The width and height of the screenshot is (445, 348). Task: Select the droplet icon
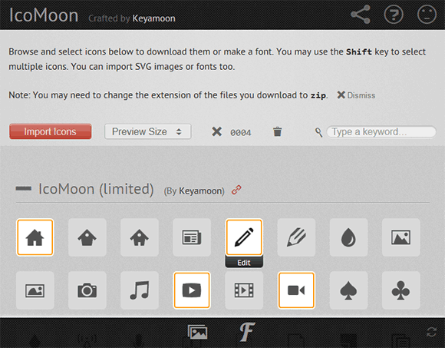tap(348, 237)
